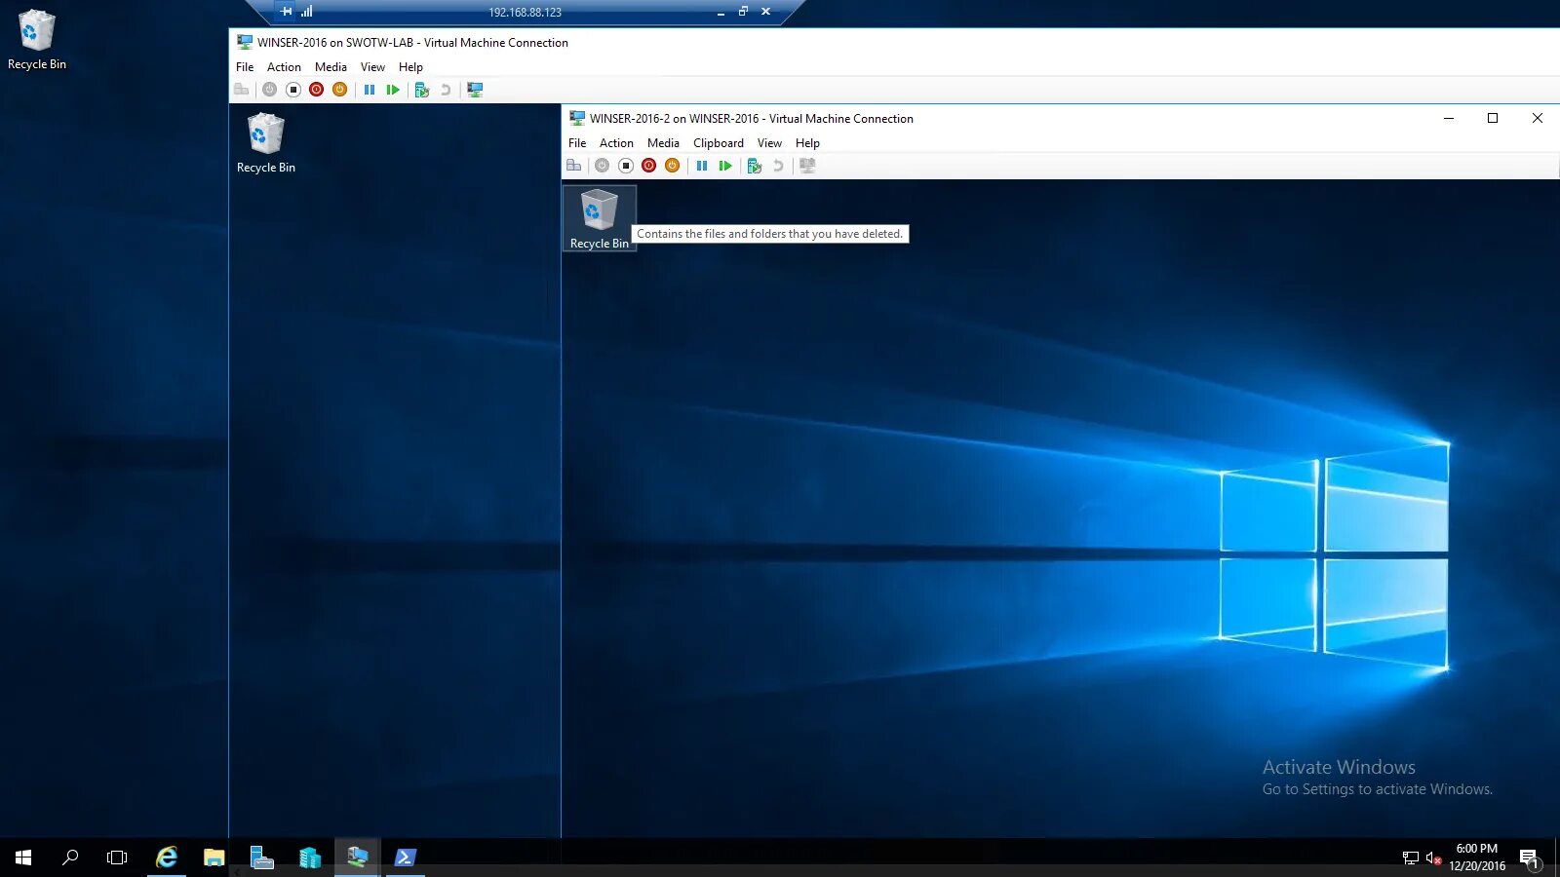The width and height of the screenshot is (1560, 877).
Task: Toggle the pin on the remote connection bar
Action: (x=286, y=12)
